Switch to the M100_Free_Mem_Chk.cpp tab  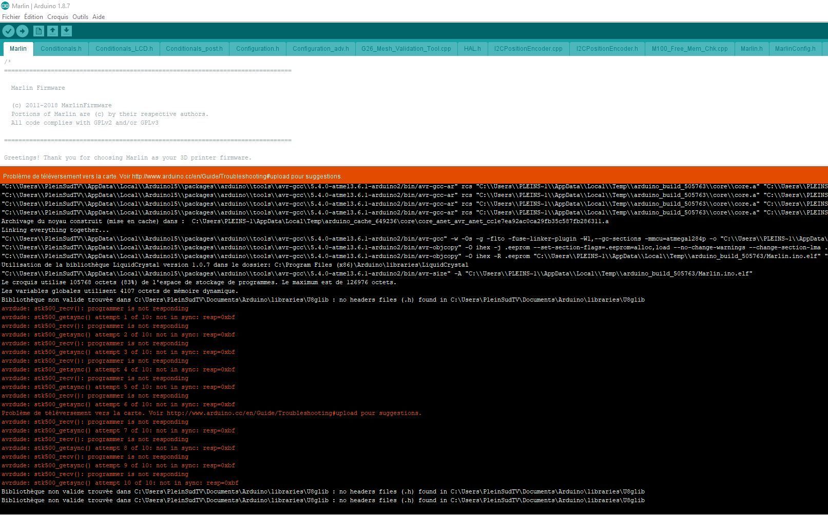click(x=690, y=49)
